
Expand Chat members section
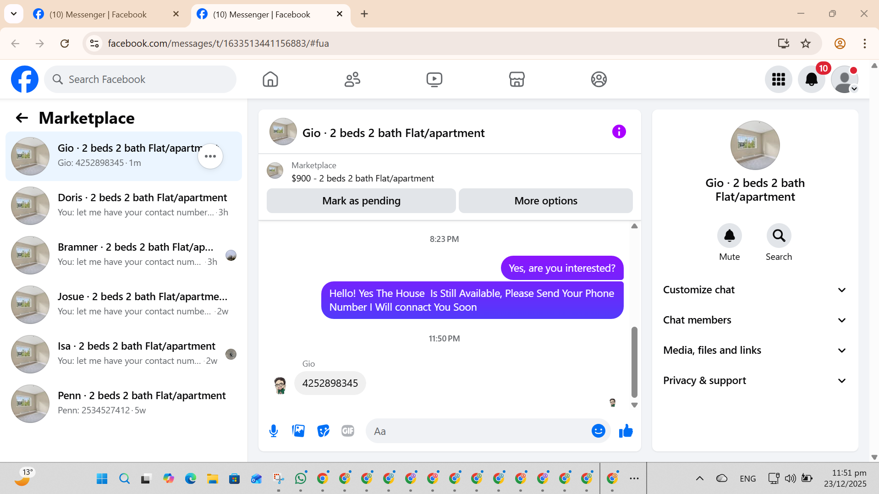pos(755,320)
